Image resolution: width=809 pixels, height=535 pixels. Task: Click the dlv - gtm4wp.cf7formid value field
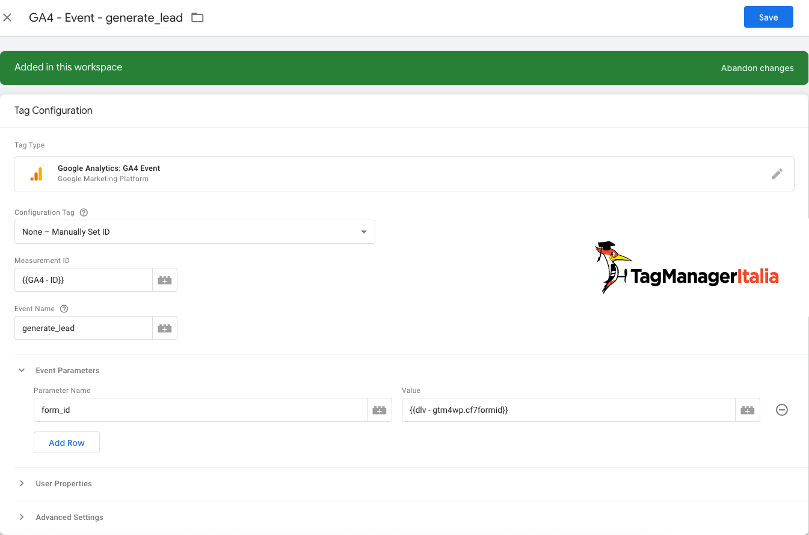[568, 410]
